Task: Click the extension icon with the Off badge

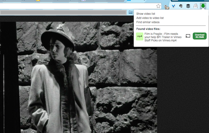Action: pyautogui.click(x=166, y=7)
